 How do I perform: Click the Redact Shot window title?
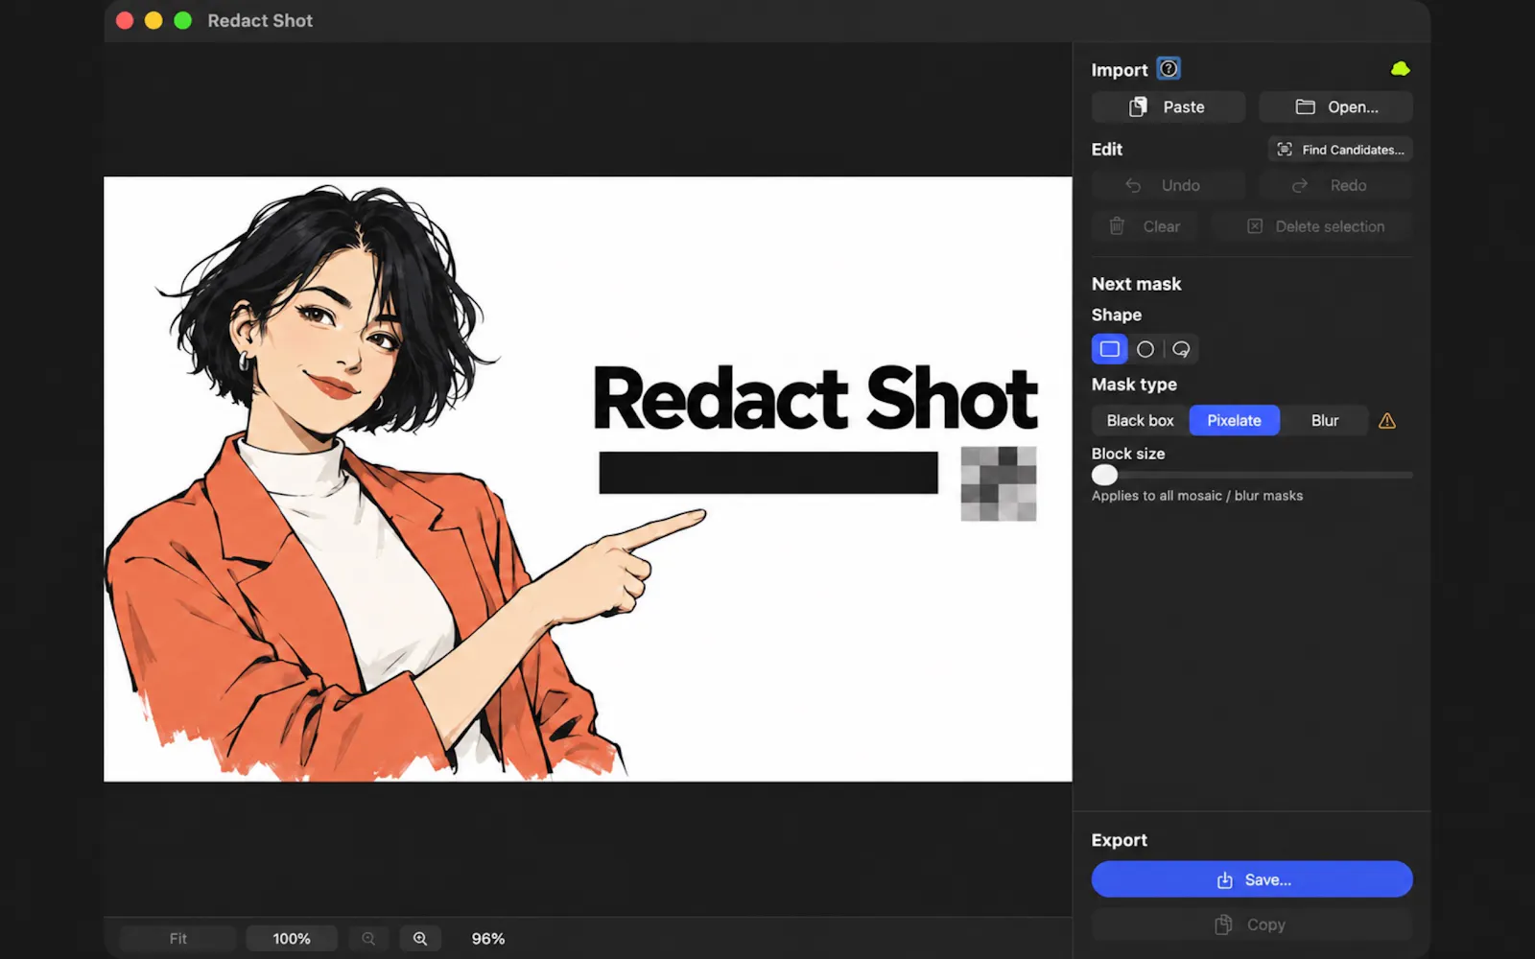tap(260, 20)
